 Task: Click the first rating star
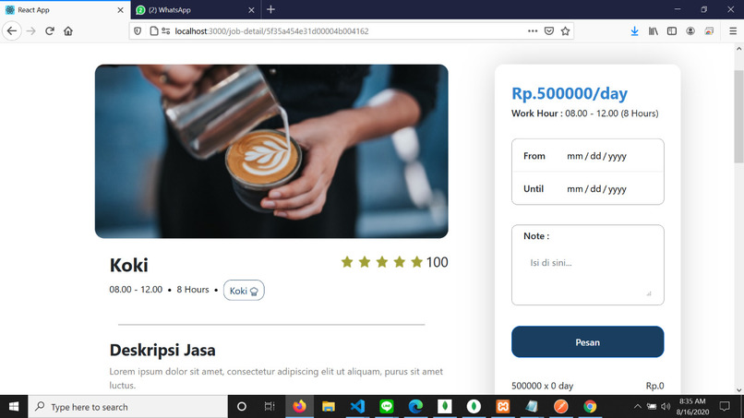[x=347, y=262]
